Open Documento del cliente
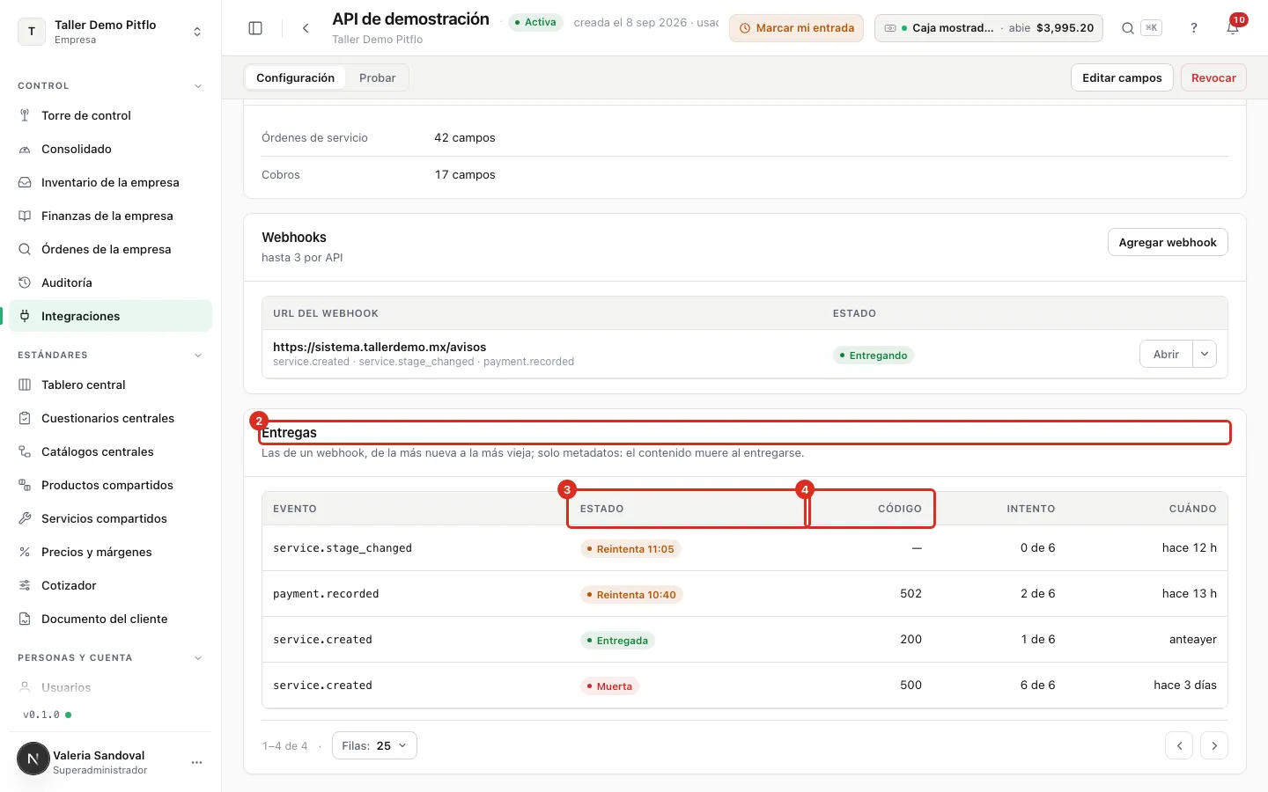The width and height of the screenshot is (1268, 792). coord(110,619)
